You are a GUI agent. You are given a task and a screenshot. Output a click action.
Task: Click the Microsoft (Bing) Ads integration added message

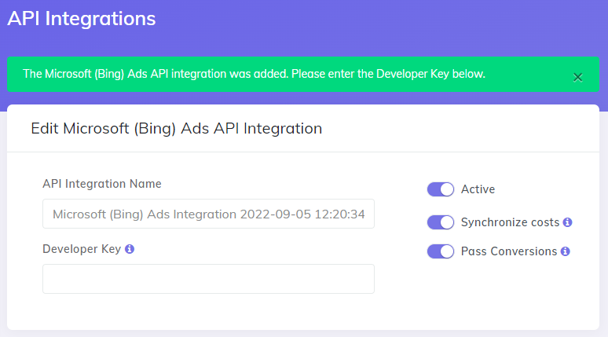[x=254, y=74]
